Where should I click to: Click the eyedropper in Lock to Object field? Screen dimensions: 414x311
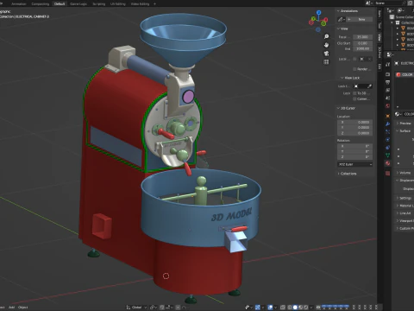pyautogui.click(x=369, y=86)
